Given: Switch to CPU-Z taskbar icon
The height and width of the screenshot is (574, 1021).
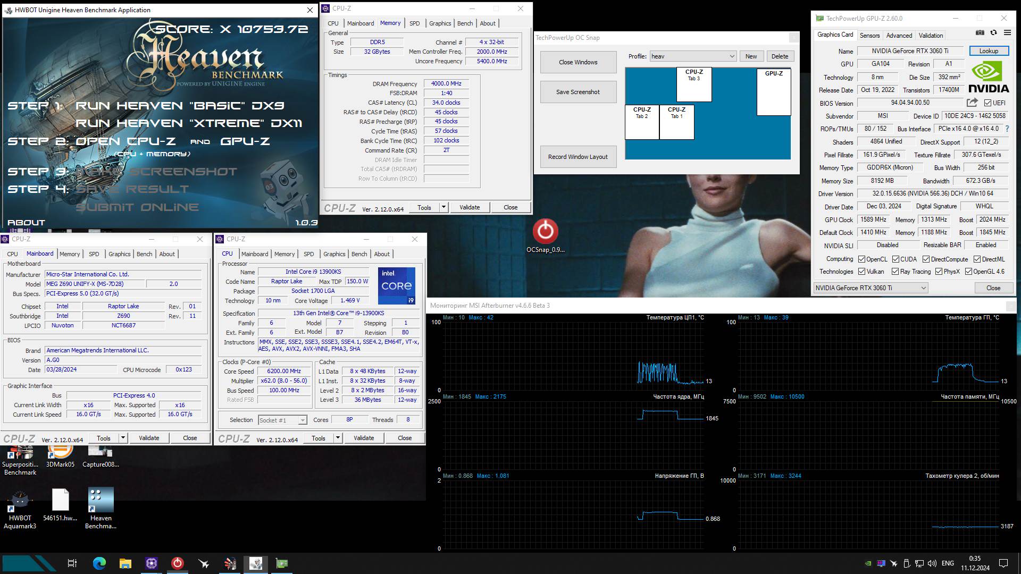Looking at the screenshot, I should coord(152,563).
